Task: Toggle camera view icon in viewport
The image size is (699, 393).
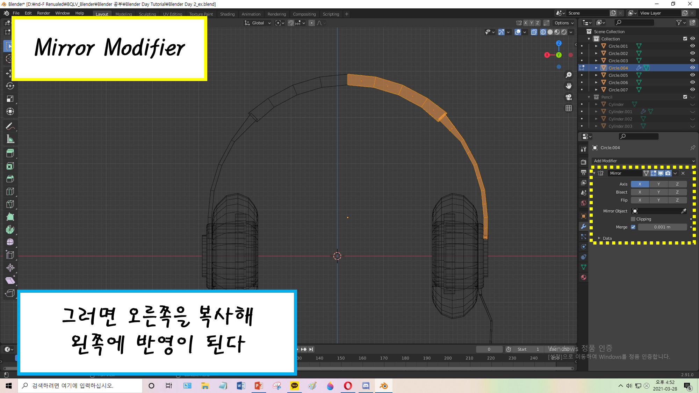Action: (569, 97)
